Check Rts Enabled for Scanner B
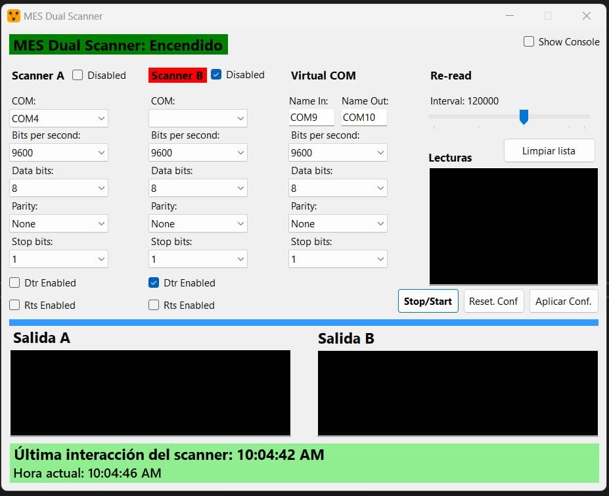This screenshot has width=609, height=496. [x=154, y=305]
